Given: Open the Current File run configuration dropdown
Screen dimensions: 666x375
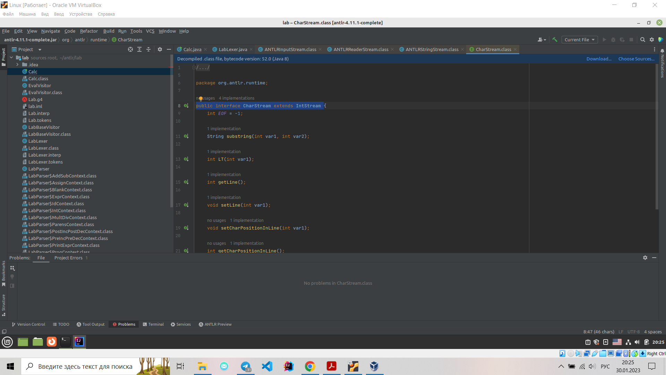Looking at the screenshot, I should click(x=579, y=40).
